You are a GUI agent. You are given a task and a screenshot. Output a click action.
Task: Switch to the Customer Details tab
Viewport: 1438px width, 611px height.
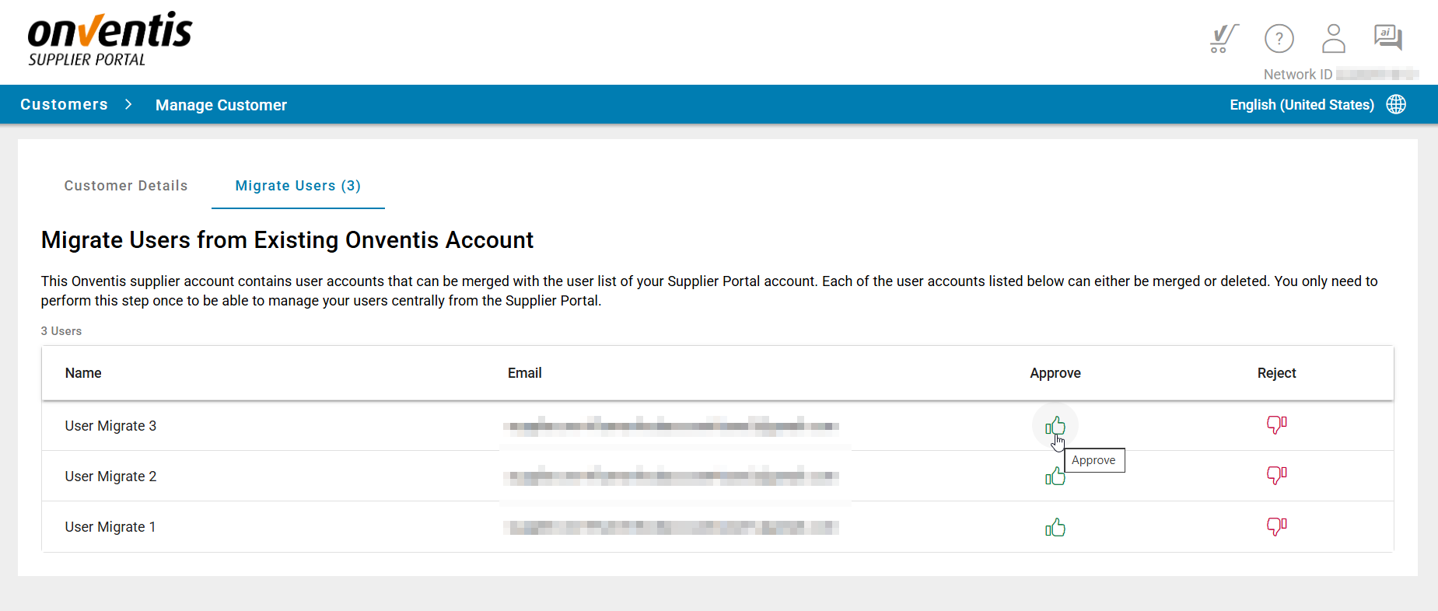[x=126, y=186]
